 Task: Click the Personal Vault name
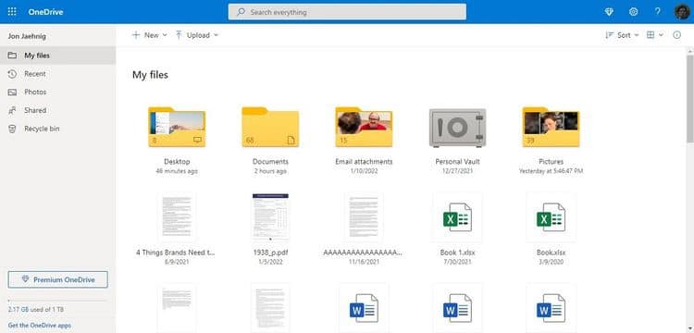458,162
